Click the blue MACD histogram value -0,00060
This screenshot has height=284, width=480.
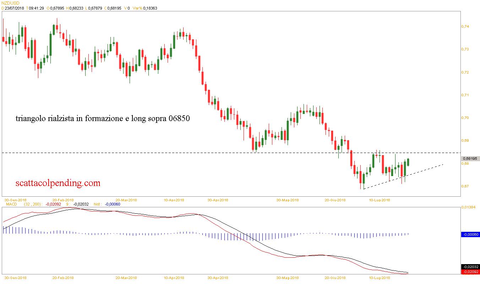tap(470, 234)
